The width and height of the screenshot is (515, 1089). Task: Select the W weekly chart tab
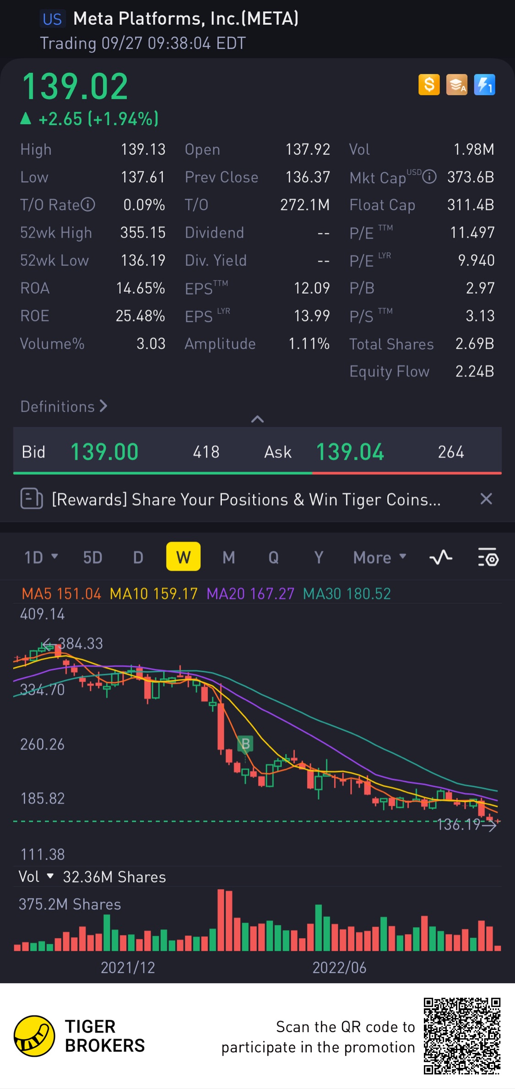(183, 557)
